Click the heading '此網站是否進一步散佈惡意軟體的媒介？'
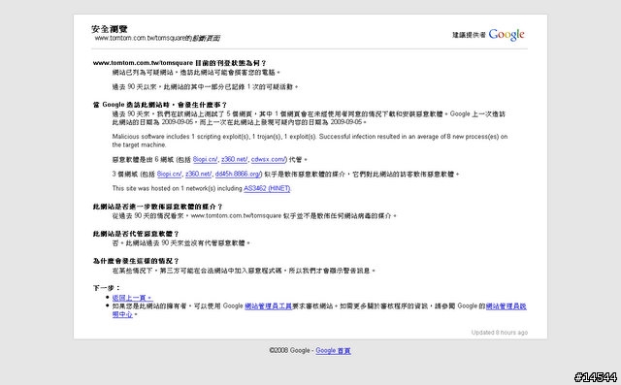Viewport: 621px width, 385px height. 157,207
